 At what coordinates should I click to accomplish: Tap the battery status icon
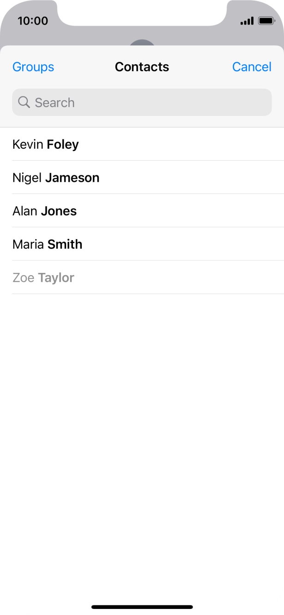click(x=266, y=21)
